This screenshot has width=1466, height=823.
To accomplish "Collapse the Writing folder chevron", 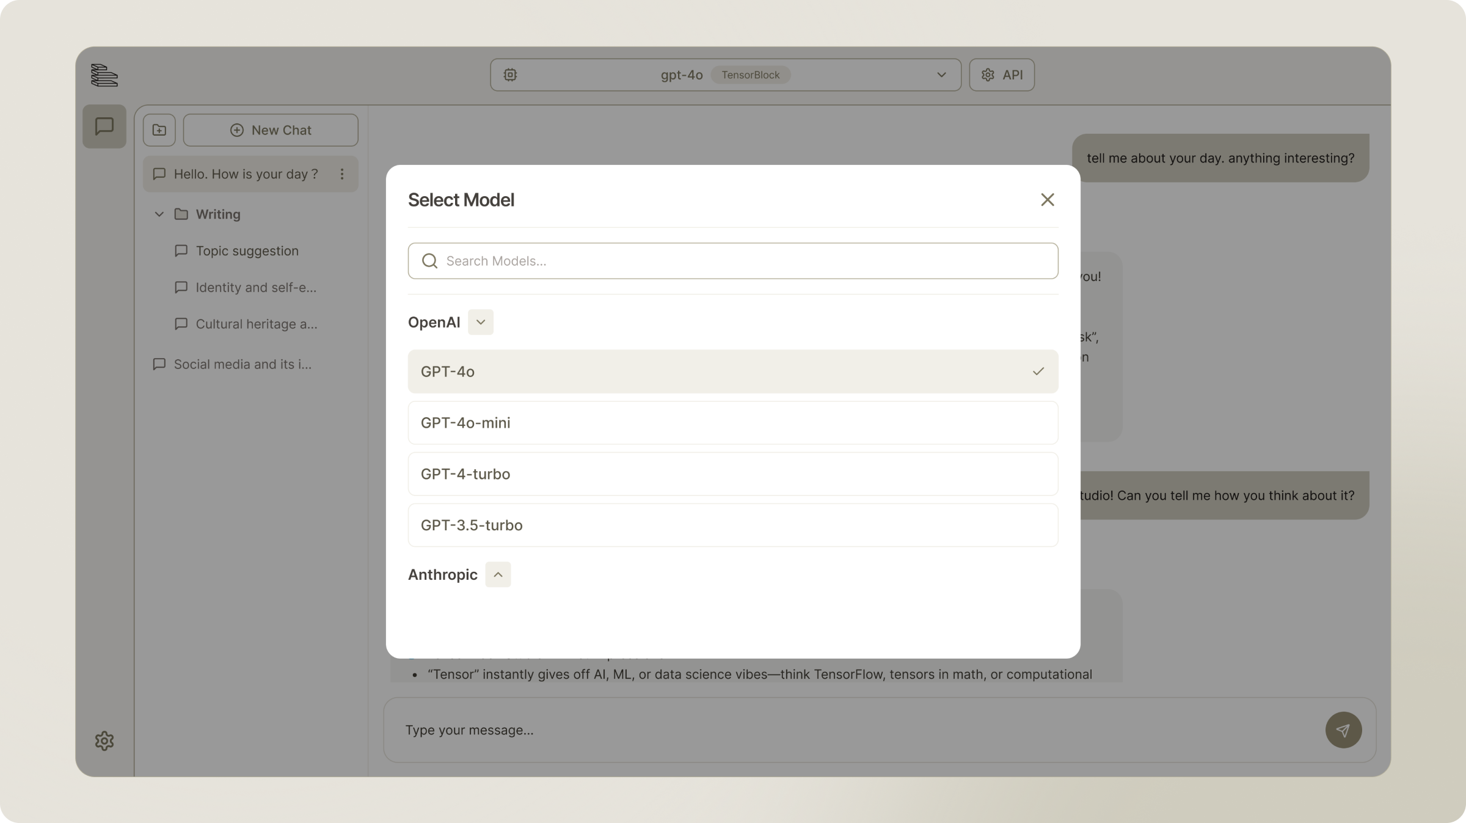I will [159, 214].
